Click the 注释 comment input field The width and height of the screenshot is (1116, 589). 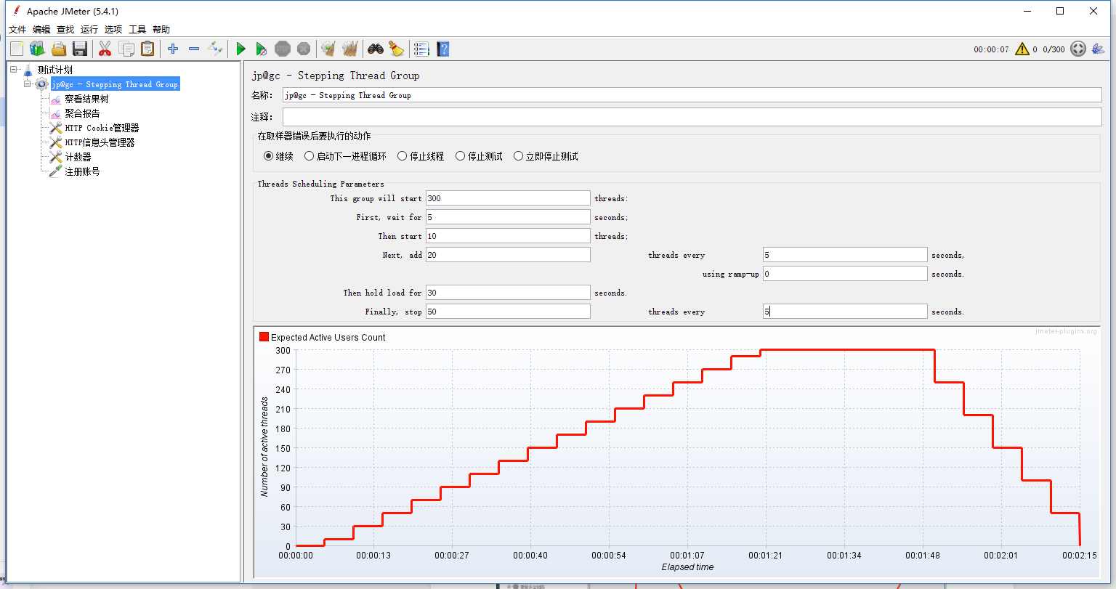click(692, 117)
